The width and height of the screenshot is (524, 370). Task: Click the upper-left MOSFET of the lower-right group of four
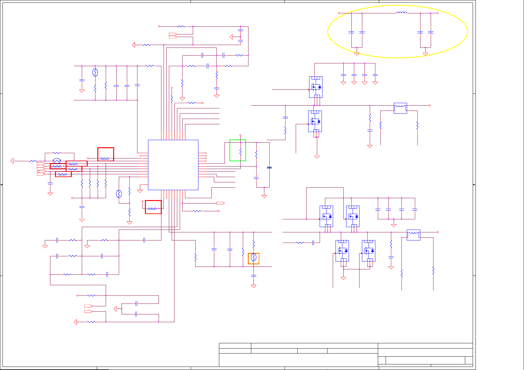326,216
